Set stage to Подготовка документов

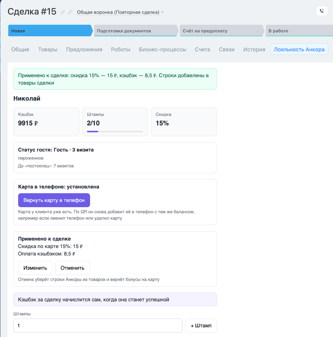[136, 31]
